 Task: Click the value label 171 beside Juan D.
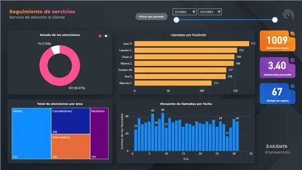click(253, 44)
